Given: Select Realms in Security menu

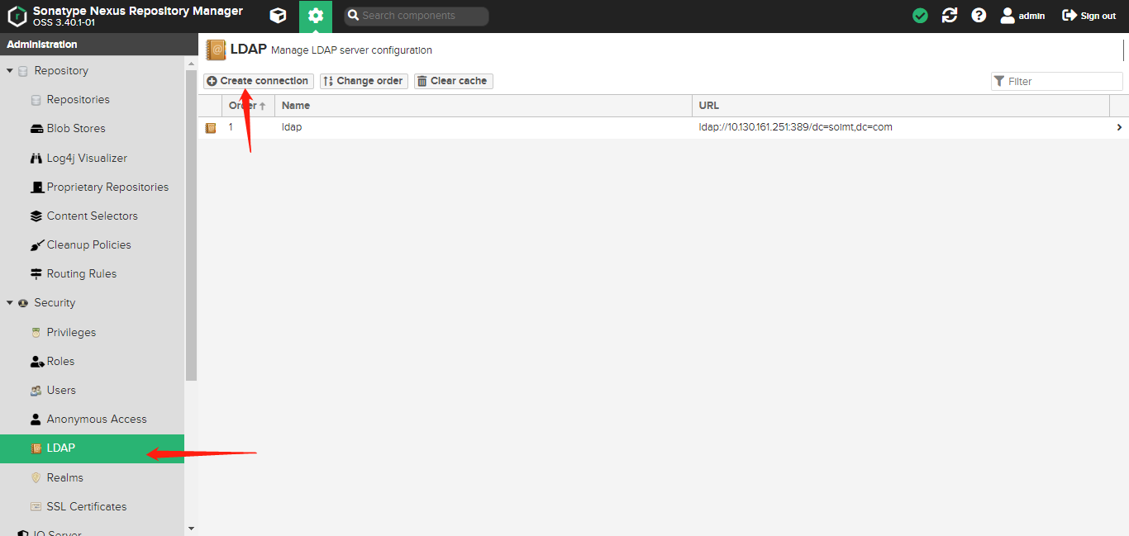Looking at the screenshot, I should coord(64,477).
